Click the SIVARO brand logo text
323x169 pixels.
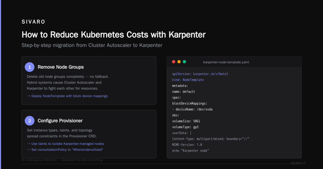[x=33, y=22]
